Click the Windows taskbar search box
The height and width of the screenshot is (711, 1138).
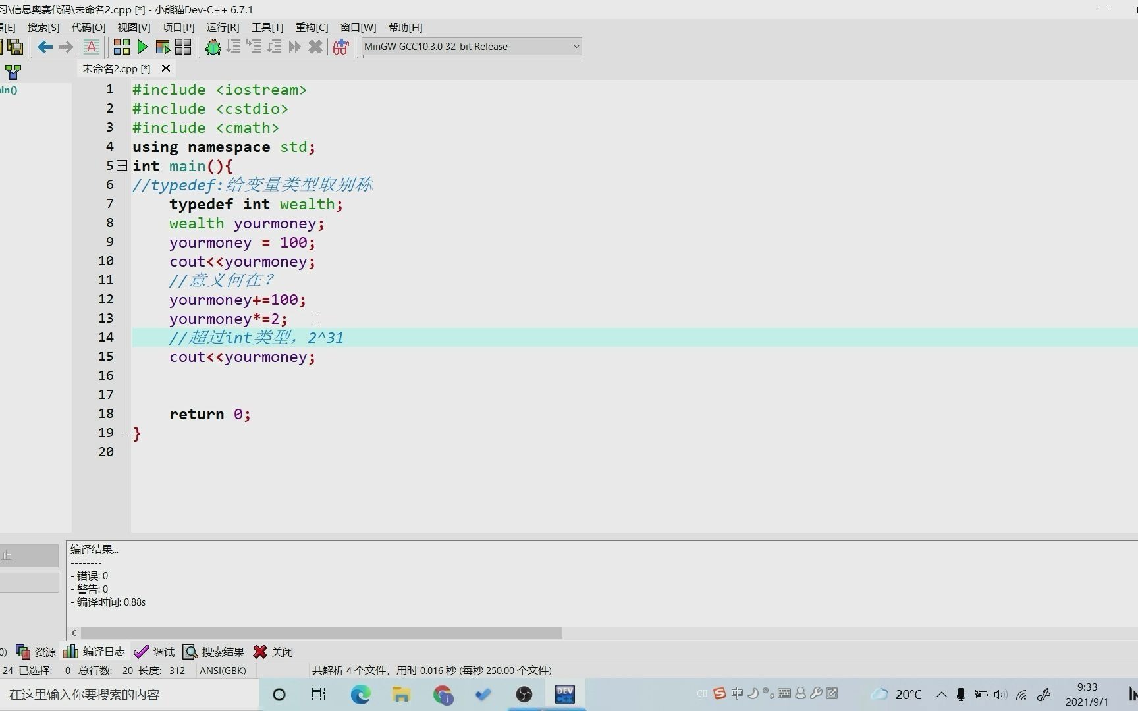130,695
